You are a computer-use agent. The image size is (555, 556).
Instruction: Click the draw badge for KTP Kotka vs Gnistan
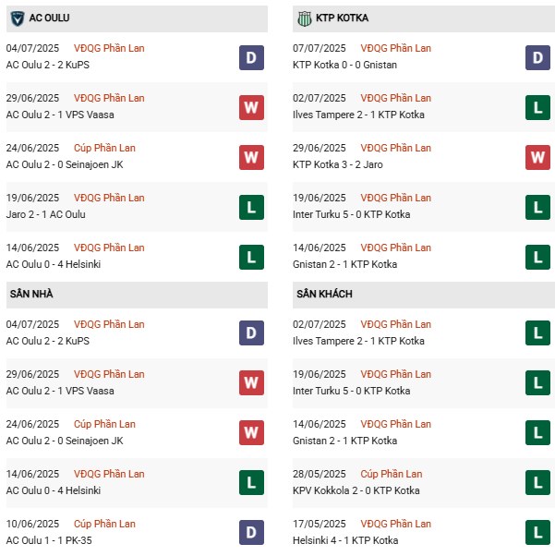tap(537, 58)
